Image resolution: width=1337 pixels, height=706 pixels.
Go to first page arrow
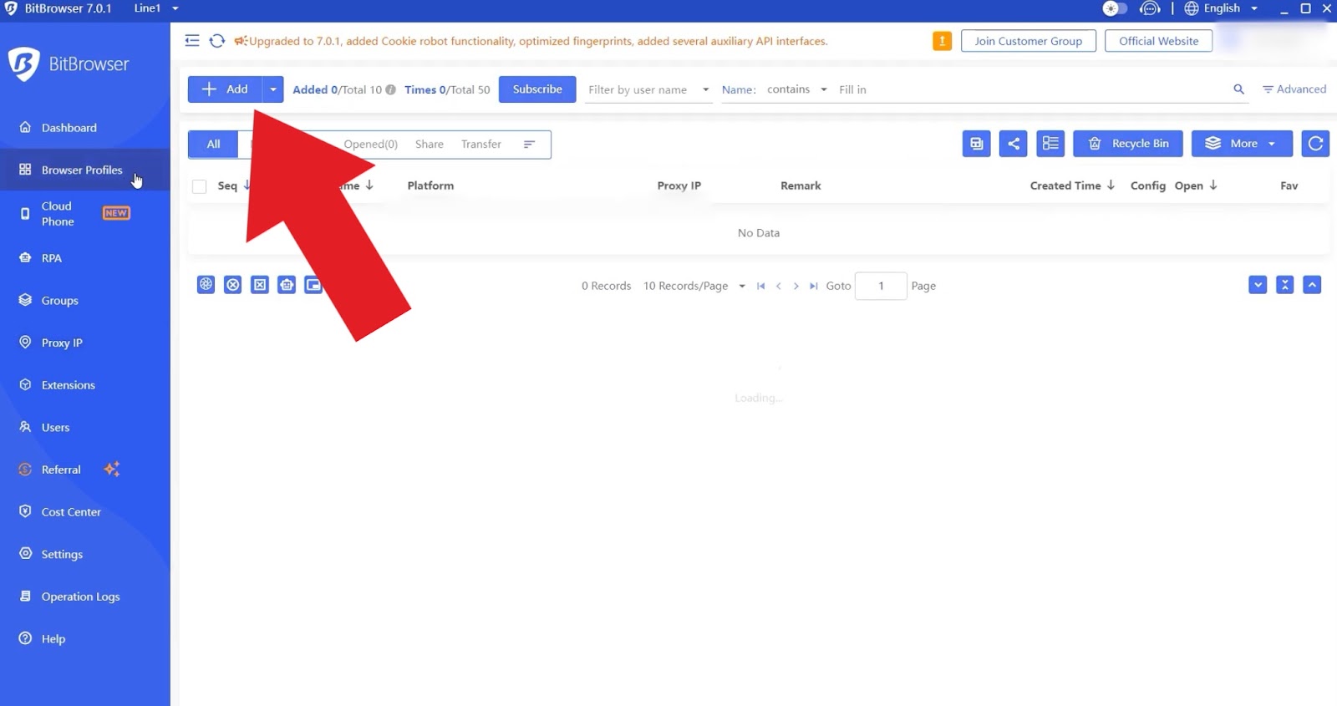(760, 286)
